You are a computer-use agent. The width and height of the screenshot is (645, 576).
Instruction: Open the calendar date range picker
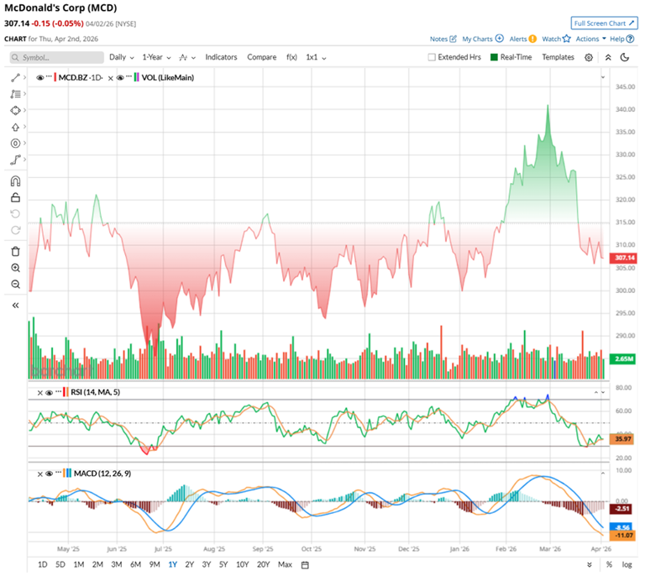(305, 564)
